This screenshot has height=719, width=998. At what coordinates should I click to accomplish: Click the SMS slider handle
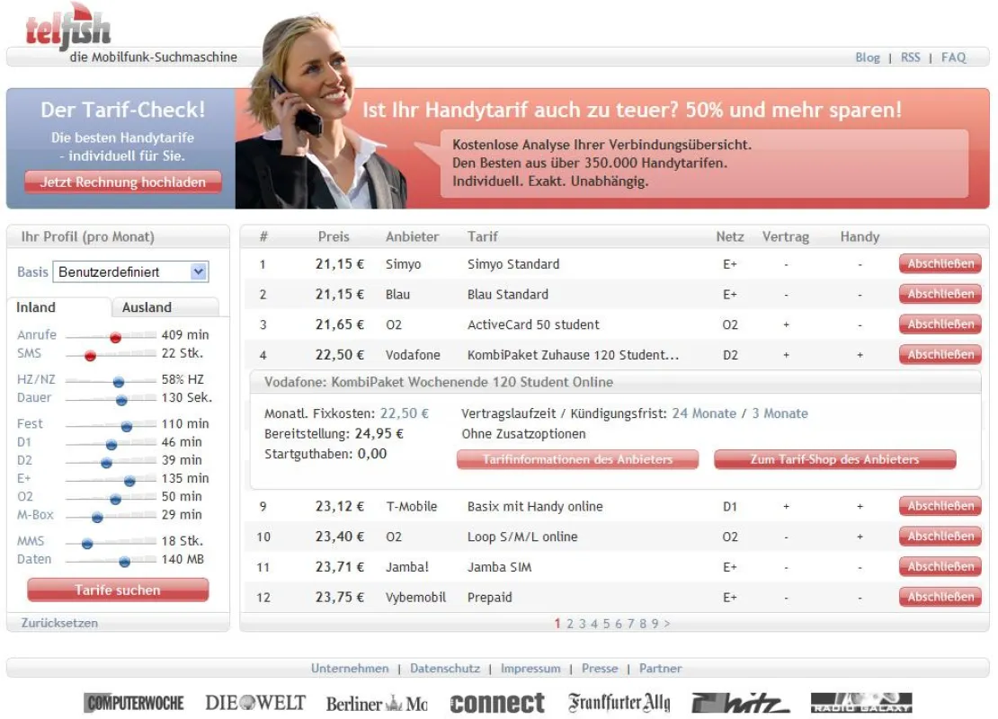[x=91, y=356]
